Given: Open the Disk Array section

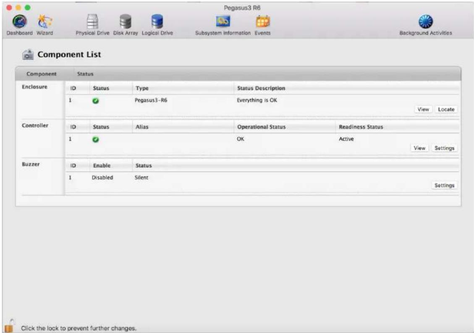Looking at the screenshot, I should click(126, 25).
